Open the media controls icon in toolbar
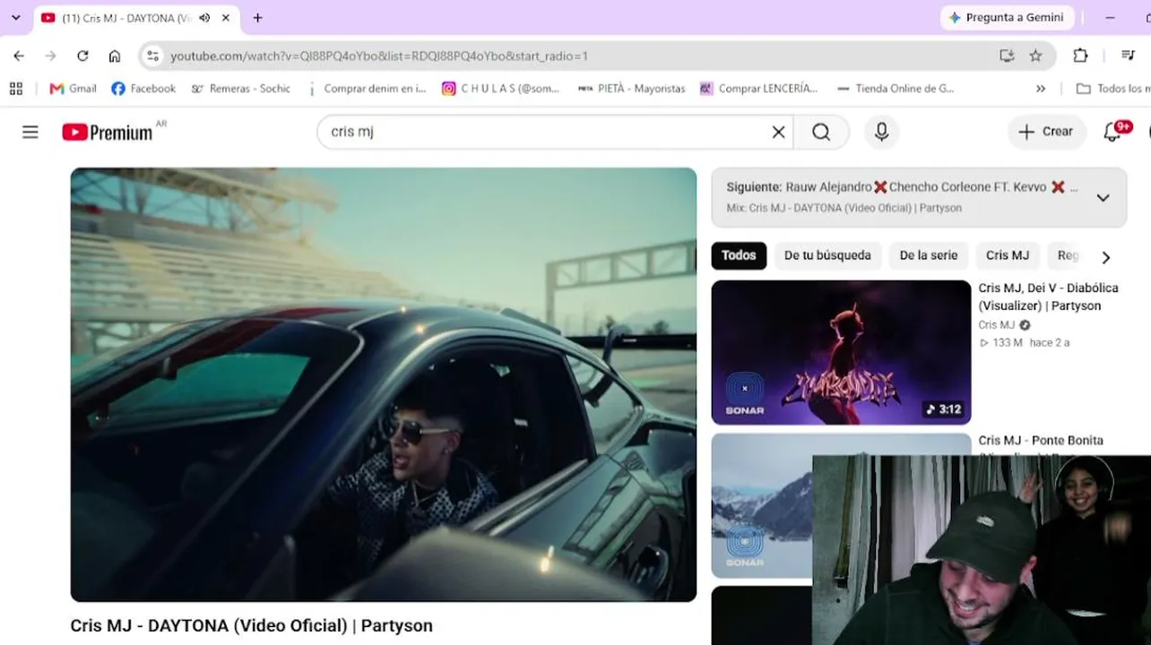 (1128, 56)
